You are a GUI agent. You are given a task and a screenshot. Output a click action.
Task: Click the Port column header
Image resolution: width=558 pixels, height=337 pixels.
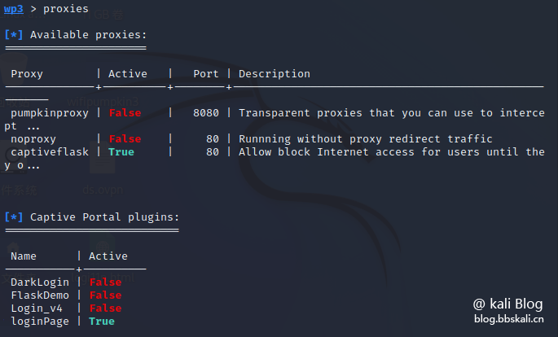206,74
